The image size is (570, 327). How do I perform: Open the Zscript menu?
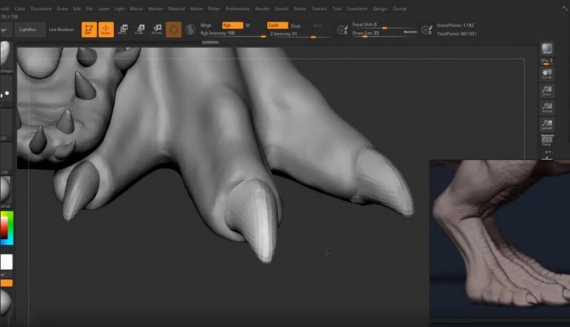[x=399, y=8]
